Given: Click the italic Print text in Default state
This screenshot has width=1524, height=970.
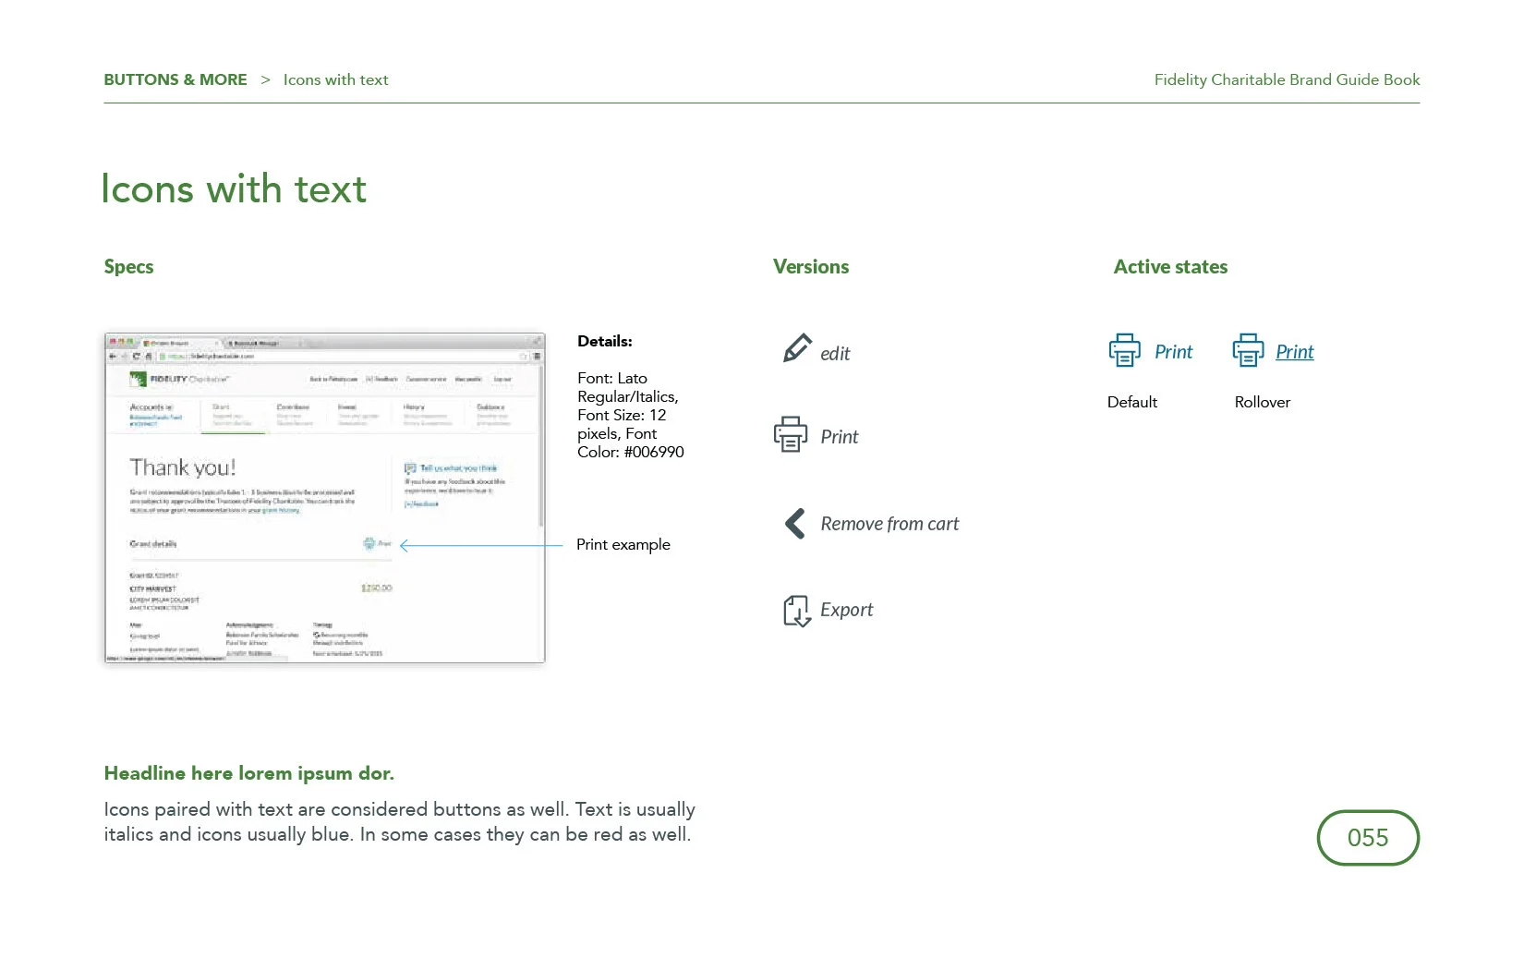Looking at the screenshot, I should tap(1174, 352).
